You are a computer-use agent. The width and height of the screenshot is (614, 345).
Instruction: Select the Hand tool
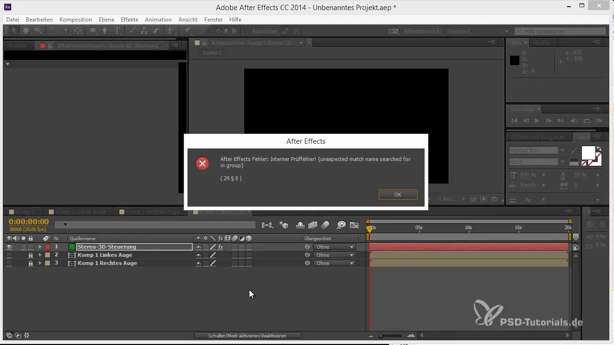pyautogui.click(x=26, y=31)
